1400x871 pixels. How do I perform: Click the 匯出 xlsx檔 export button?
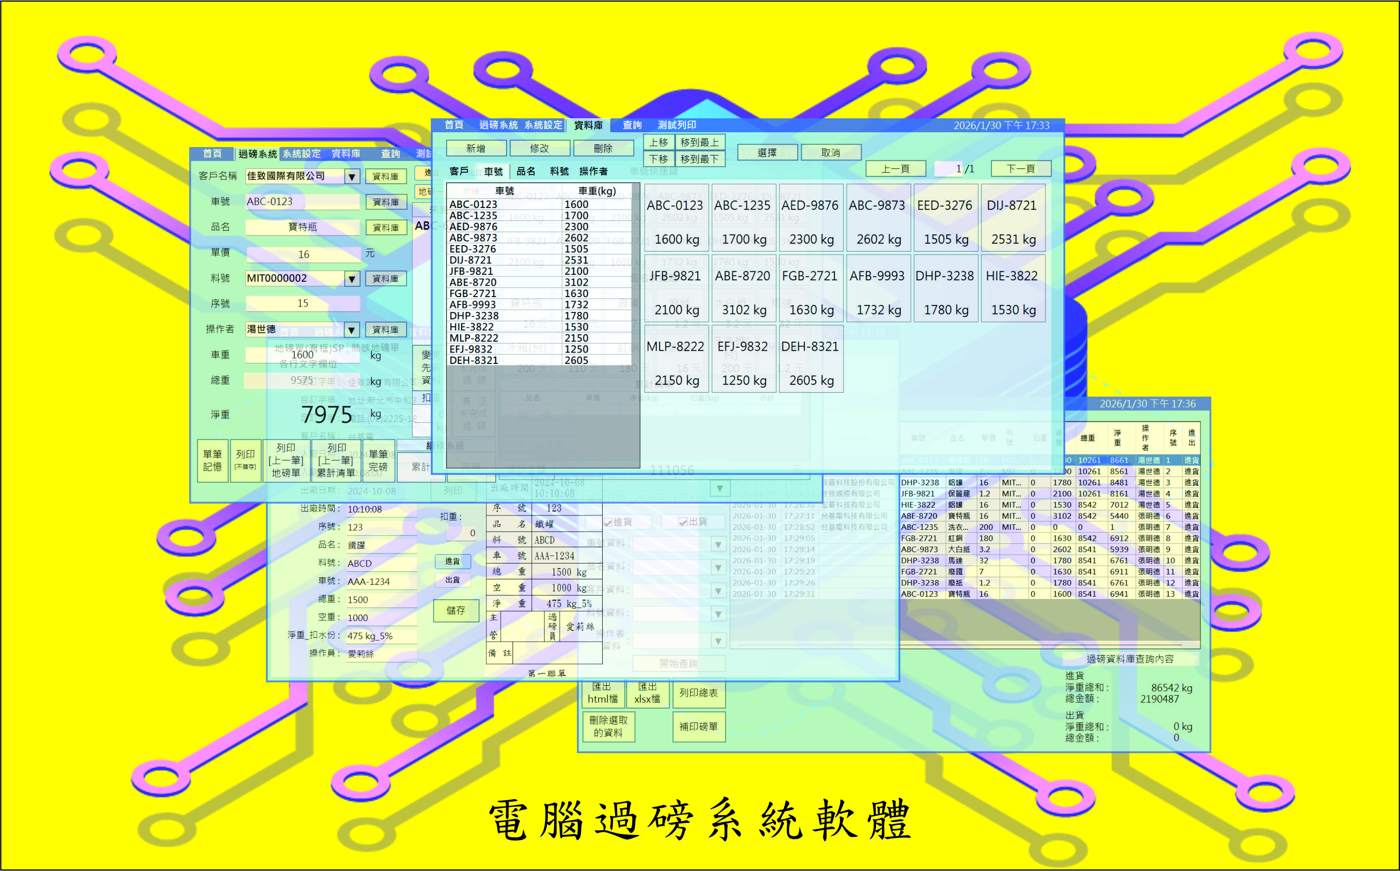pos(647,693)
